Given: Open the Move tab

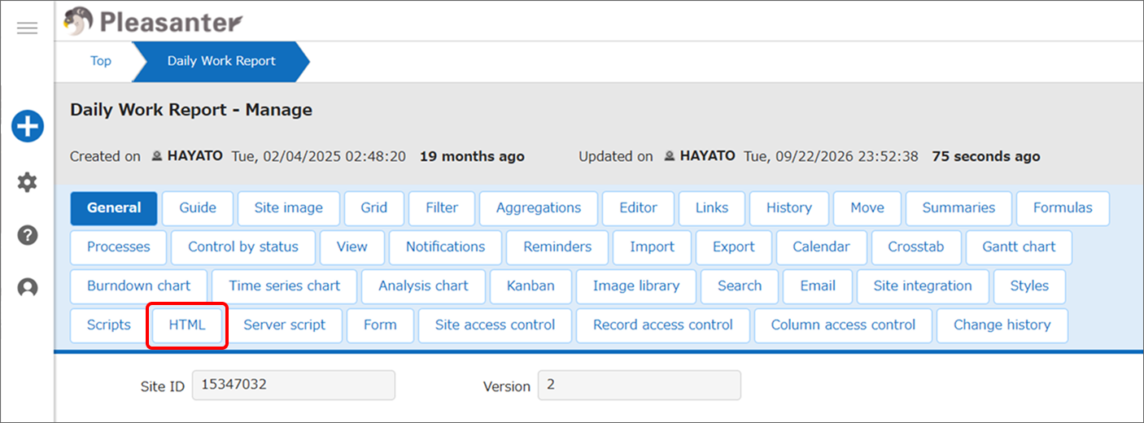Looking at the screenshot, I should tap(867, 208).
